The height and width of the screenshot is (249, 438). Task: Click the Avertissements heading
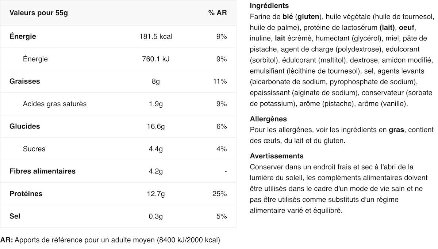[277, 156]
